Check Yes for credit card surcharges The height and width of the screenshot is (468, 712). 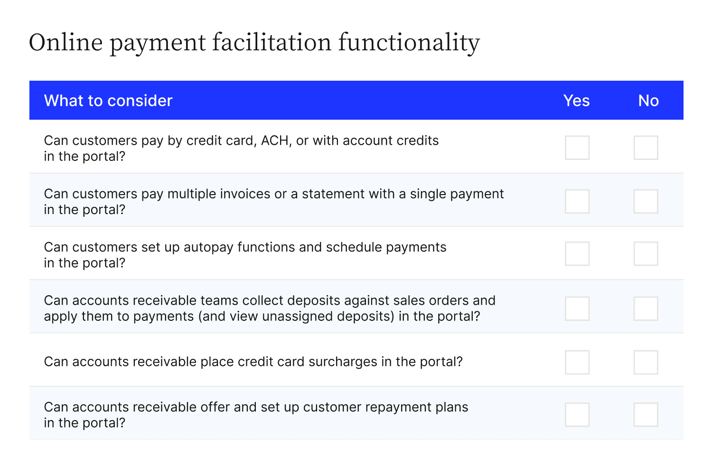pos(577,362)
